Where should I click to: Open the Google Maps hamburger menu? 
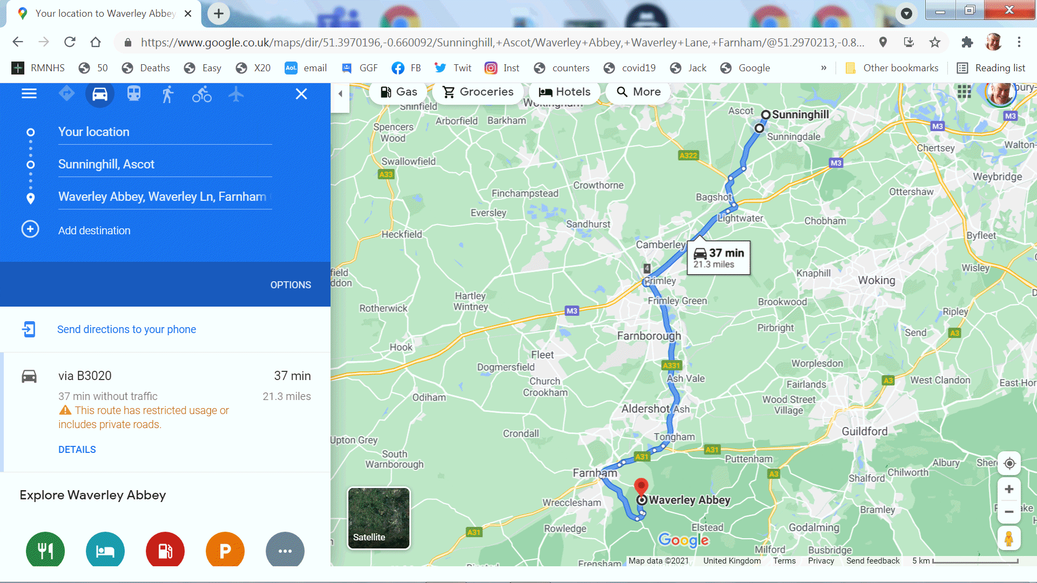pos(29,94)
